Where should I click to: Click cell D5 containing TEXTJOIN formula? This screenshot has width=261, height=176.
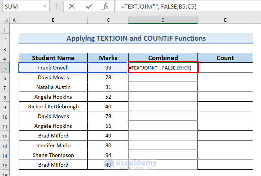163,68
